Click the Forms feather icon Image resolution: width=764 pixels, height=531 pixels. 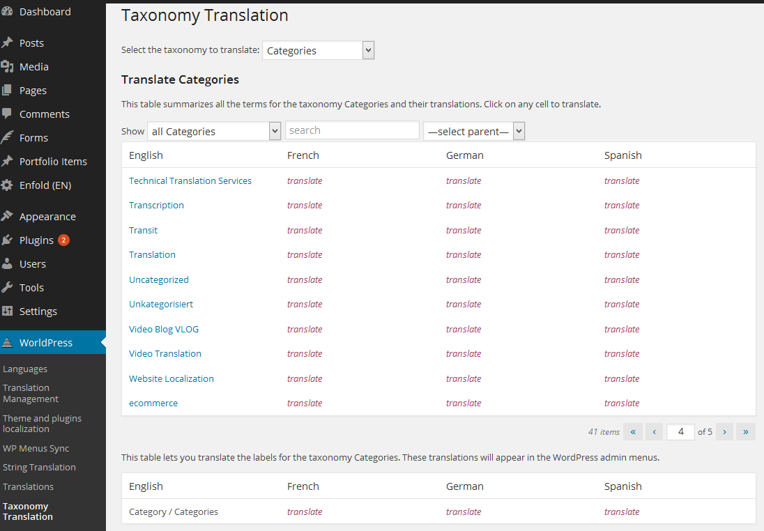click(7, 138)
